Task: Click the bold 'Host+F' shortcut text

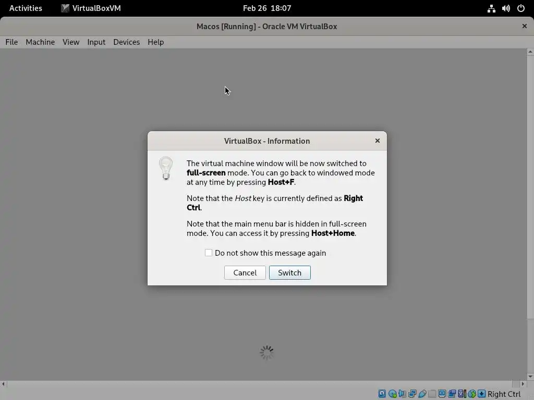Action: [281, 182]
